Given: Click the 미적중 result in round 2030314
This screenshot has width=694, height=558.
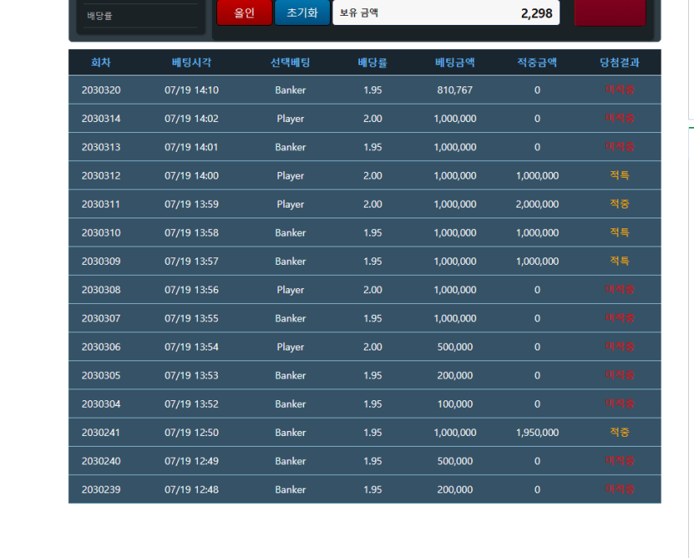Looking at the screenshot, I should [x=620, y=119].
